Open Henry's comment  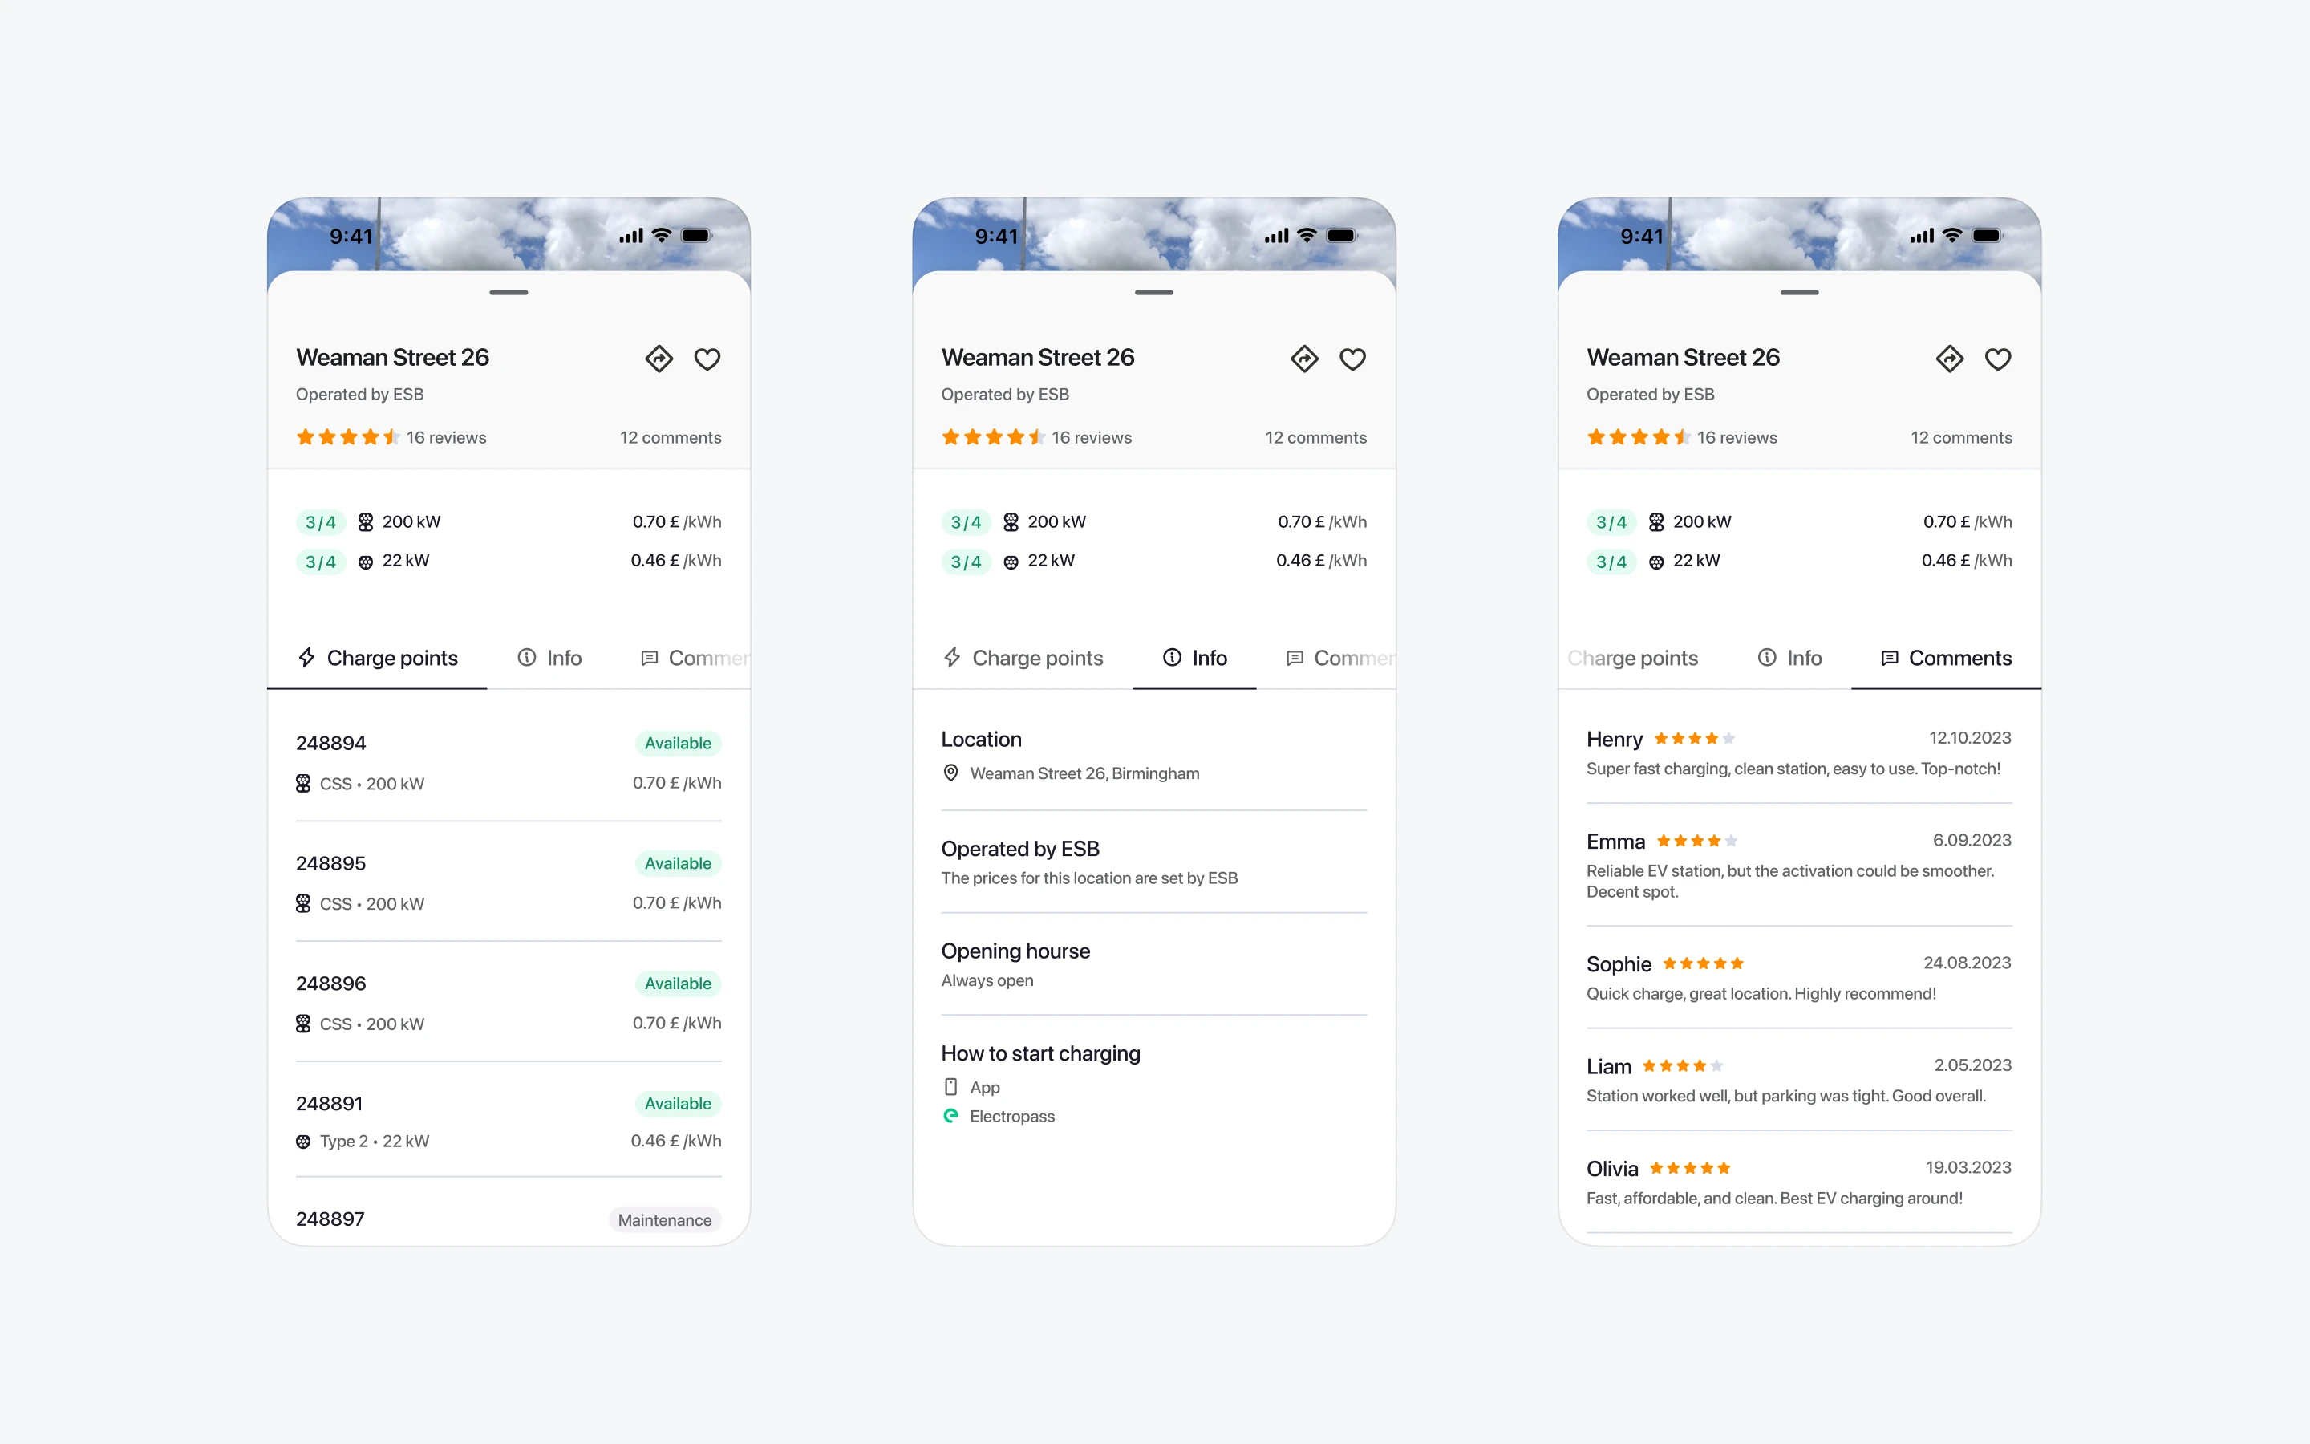coord(1799,753)
